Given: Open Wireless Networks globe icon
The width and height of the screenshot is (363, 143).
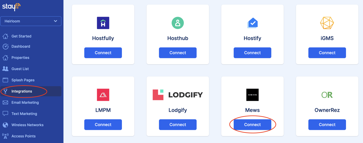Looking at the screenshot, I should 5,125.
